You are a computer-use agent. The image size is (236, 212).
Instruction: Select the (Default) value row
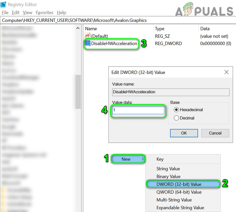tap(158, 36)
